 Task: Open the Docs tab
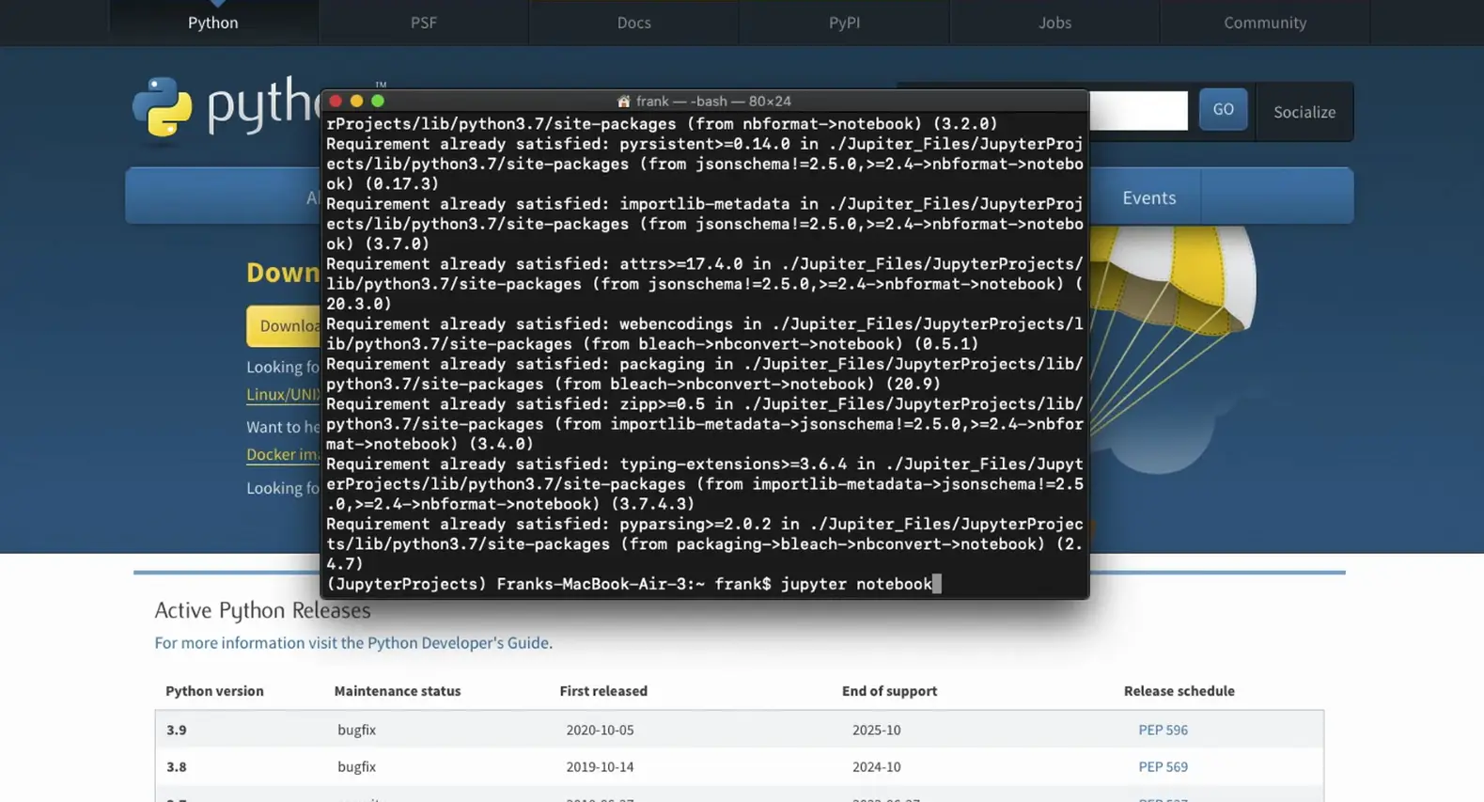(634, 23)
